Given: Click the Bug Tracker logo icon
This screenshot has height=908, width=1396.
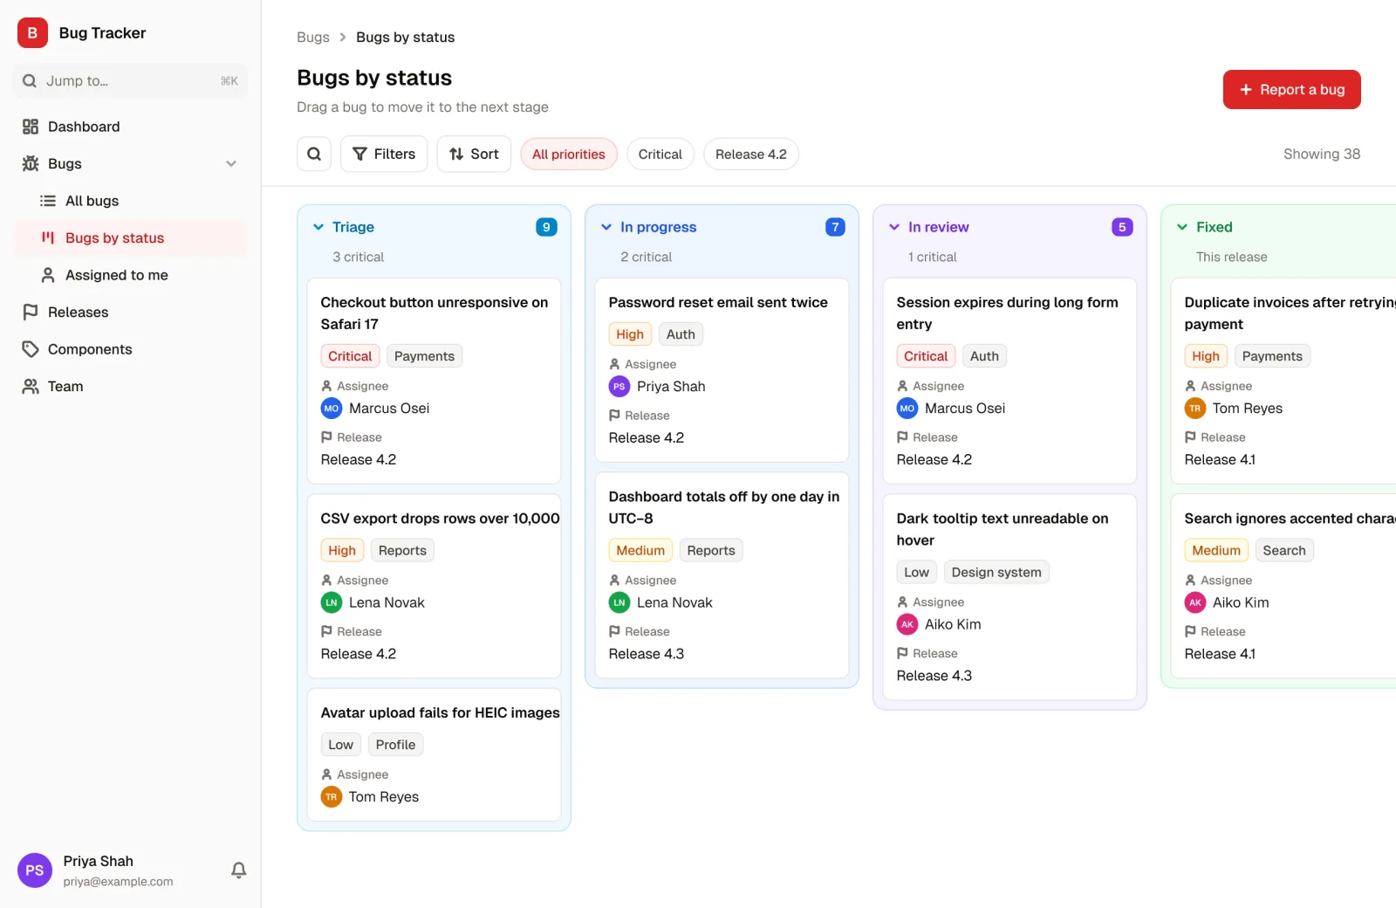Looking at the screenshot, I should [x=32, y=33].
